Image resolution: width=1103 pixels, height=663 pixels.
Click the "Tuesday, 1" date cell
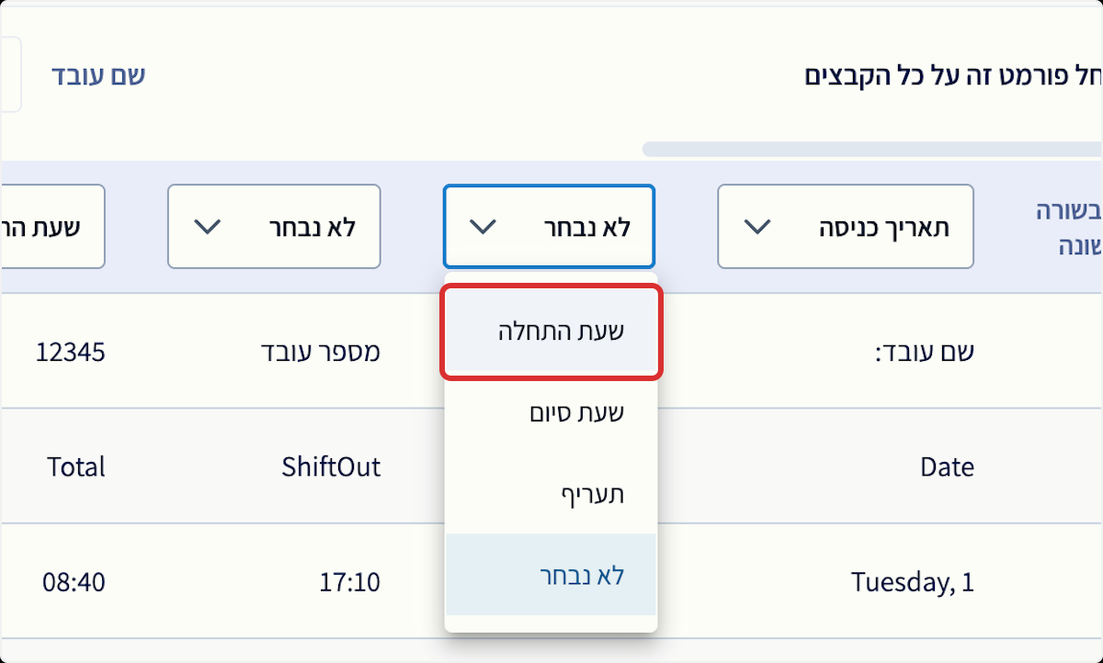tap(912, 582)
